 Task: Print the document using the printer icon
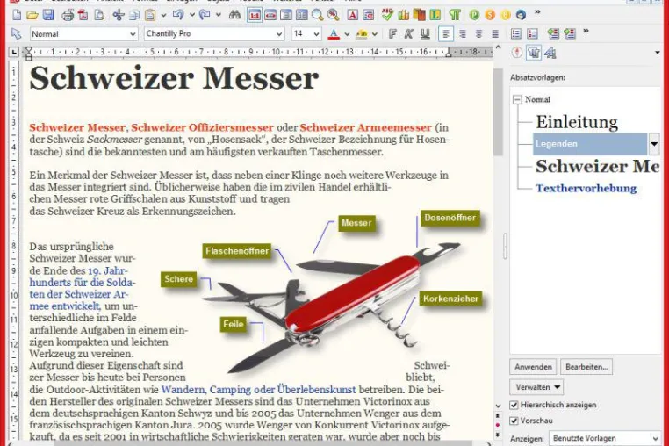[x=68, y=16]
